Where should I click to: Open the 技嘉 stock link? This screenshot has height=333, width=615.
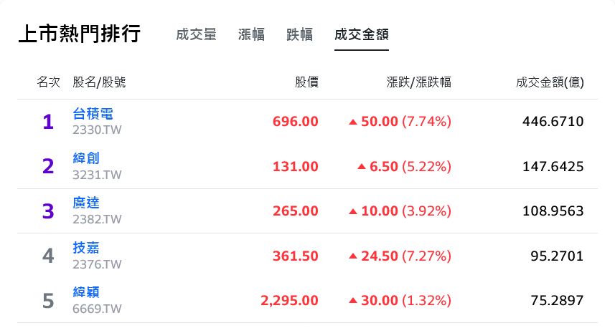(x=86, y=248)
